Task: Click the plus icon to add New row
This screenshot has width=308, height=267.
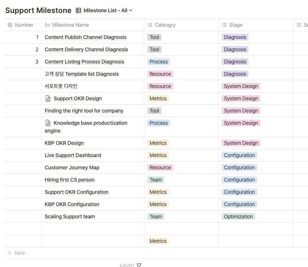Action: (10, 253)
